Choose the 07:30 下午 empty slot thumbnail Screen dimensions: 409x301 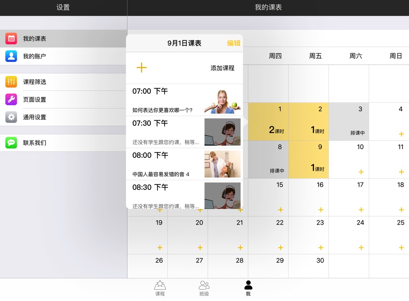[222, 132]
